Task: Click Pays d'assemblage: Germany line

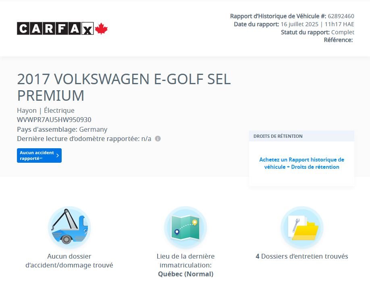Action: (x=62, y=129)
